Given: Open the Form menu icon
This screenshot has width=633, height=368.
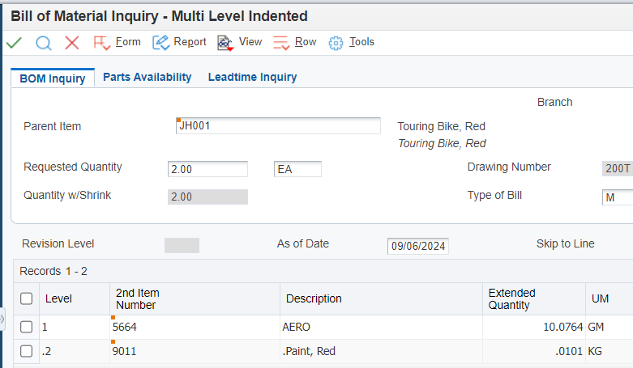Looking at the screenshot, I should [101, 43].
